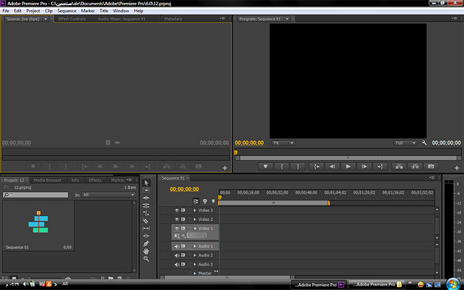Open the Fit zoom level dropdown

(x=282, y=142)
